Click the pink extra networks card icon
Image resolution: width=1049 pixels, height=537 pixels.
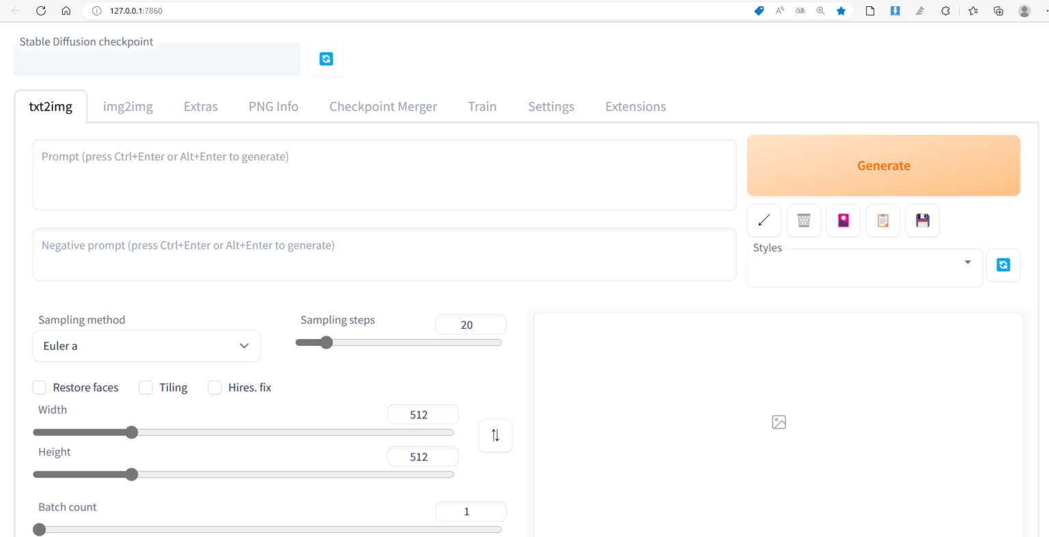[x=843, y=220]
